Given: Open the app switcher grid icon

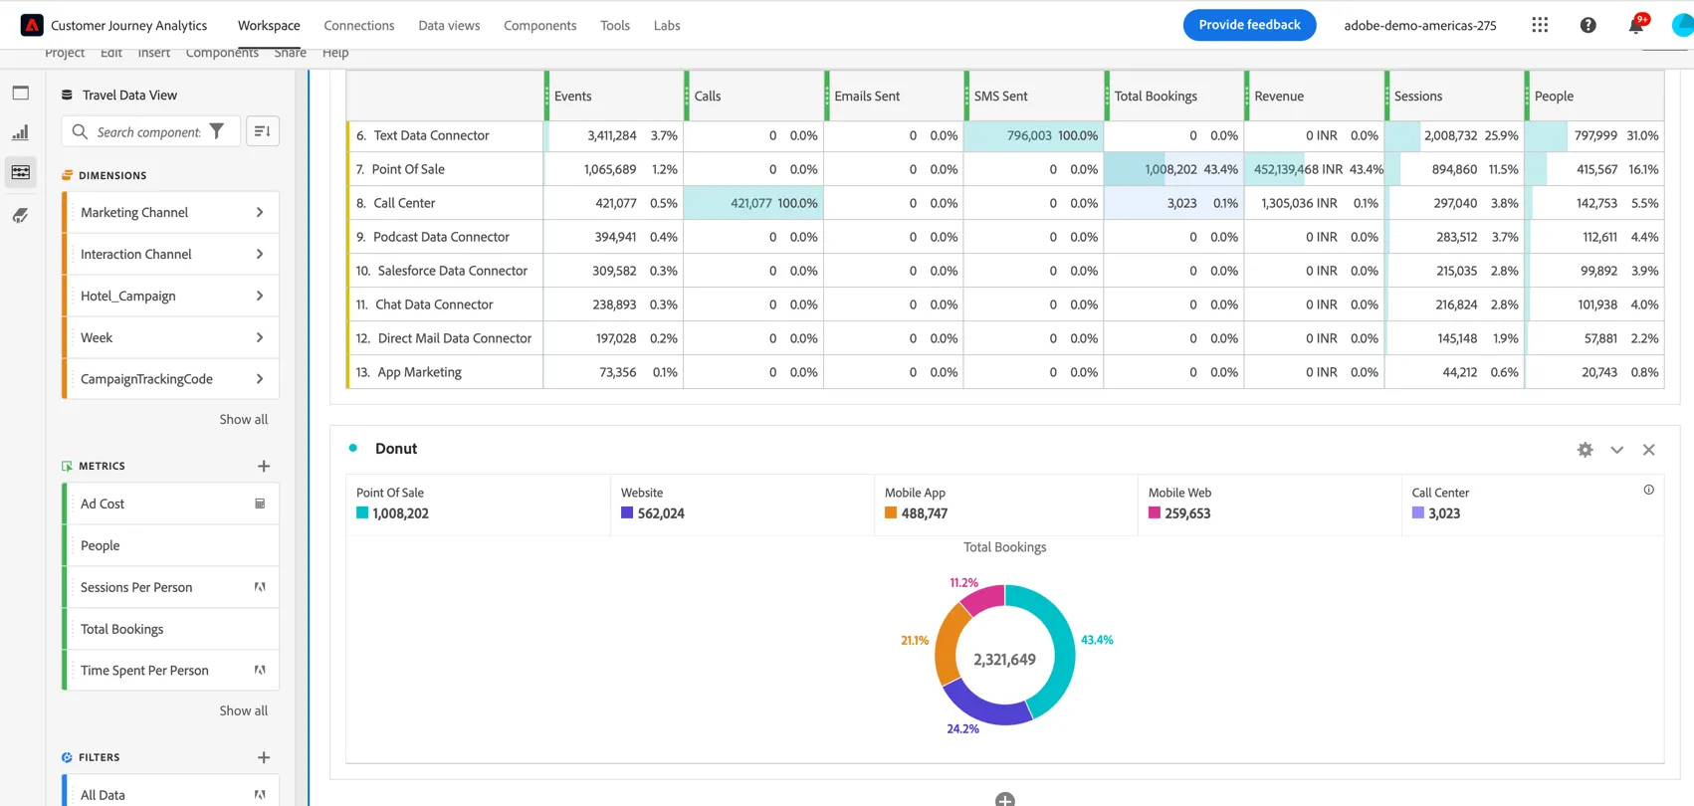Looking at the screenshot, I should 1540,25.
